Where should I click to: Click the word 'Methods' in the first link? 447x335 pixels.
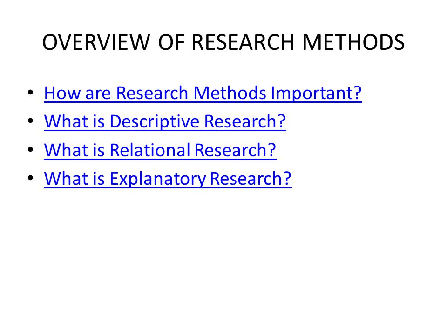point(230,93)
